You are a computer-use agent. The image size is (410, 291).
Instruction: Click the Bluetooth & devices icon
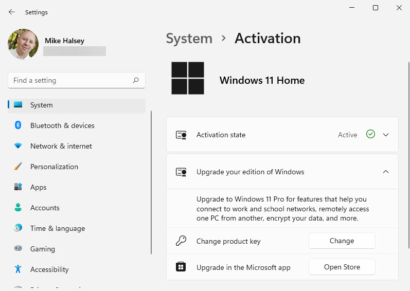pos(18,125)
